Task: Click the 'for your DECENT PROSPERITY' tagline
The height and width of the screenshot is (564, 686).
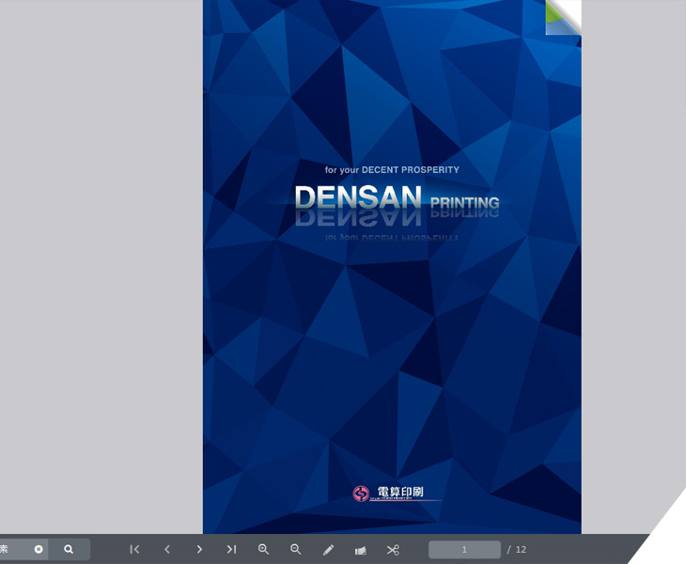Action: (x=392, y=170)
